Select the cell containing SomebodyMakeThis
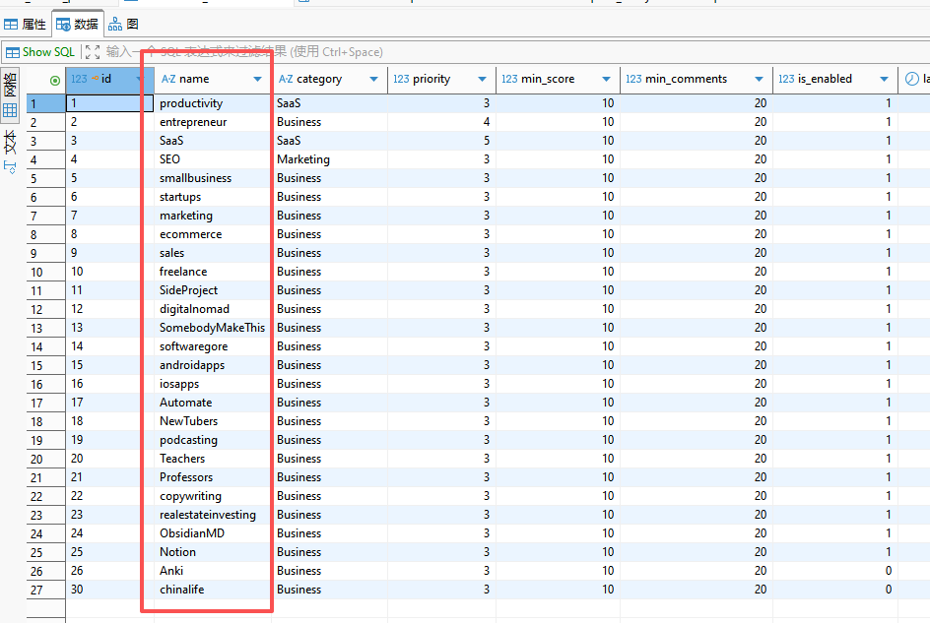The width and height of the screenshot is (930, 623). (x=212, y=328)
